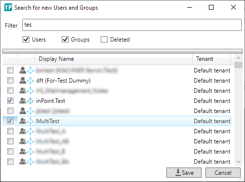
Task: Select the 'MultiTest' name text
Action: 48,121
